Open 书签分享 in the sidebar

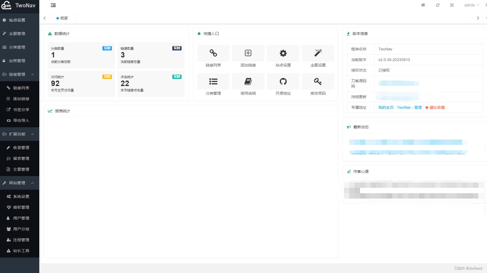(x=21, y=110)
